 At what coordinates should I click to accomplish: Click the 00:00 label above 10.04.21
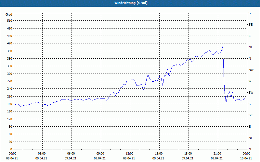point(247,154)
